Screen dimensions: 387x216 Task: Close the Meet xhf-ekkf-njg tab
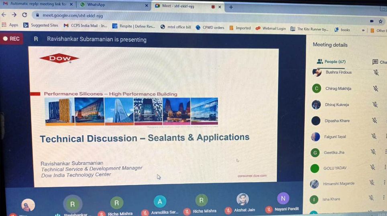point(220,7)
